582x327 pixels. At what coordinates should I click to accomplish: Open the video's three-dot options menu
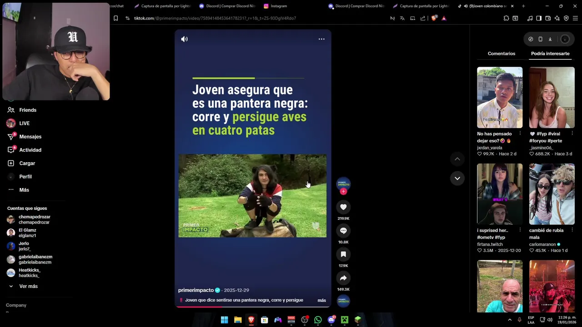pyautogui.click(x=321, y=39)
